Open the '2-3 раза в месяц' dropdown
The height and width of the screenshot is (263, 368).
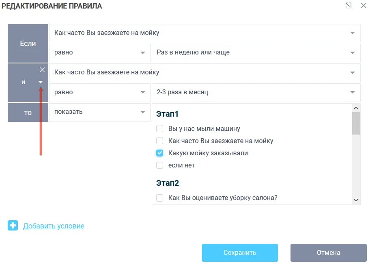[x=351, y=93]
